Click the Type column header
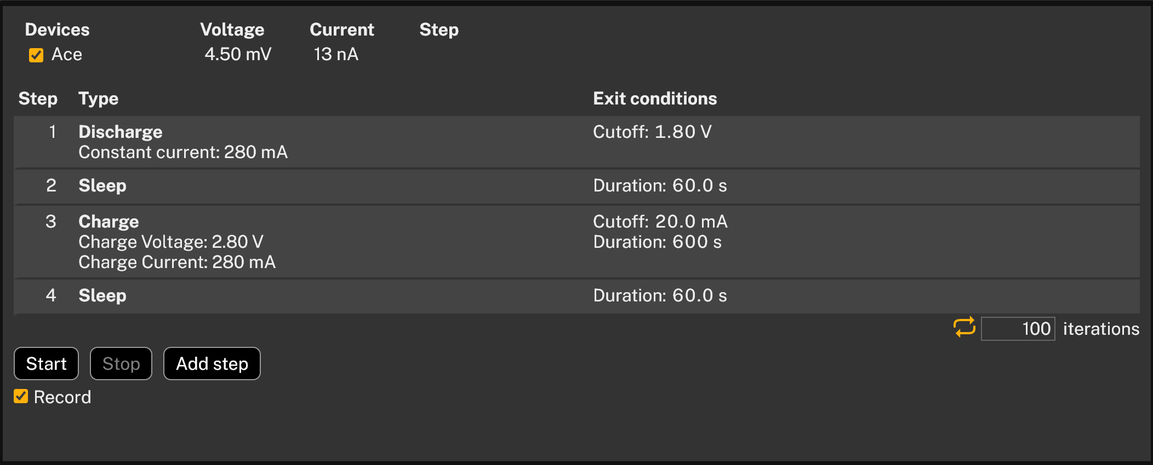Viewport: 1153px width, 465px height. (x=98, y=98)
